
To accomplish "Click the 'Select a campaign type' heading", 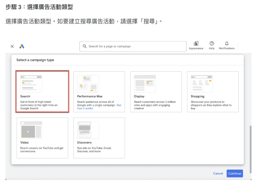I will pos(35,60).
